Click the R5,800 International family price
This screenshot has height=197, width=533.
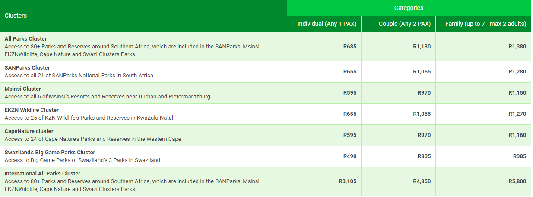[x=517, y=181]
